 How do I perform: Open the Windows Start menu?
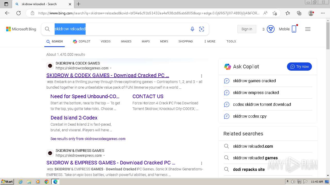tap(7, 182)
